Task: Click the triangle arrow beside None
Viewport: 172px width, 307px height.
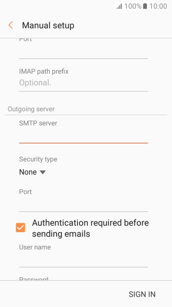Action: click(42, 172)
